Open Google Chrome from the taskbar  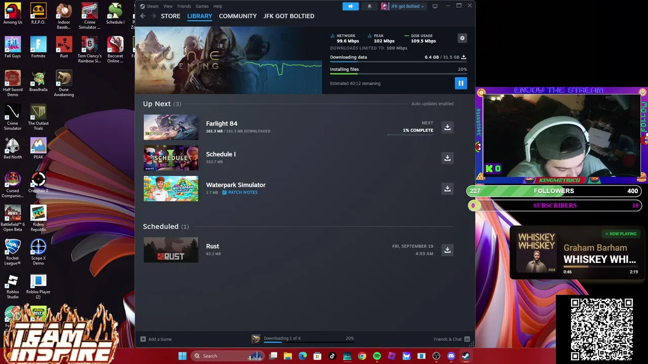[362, 356]
